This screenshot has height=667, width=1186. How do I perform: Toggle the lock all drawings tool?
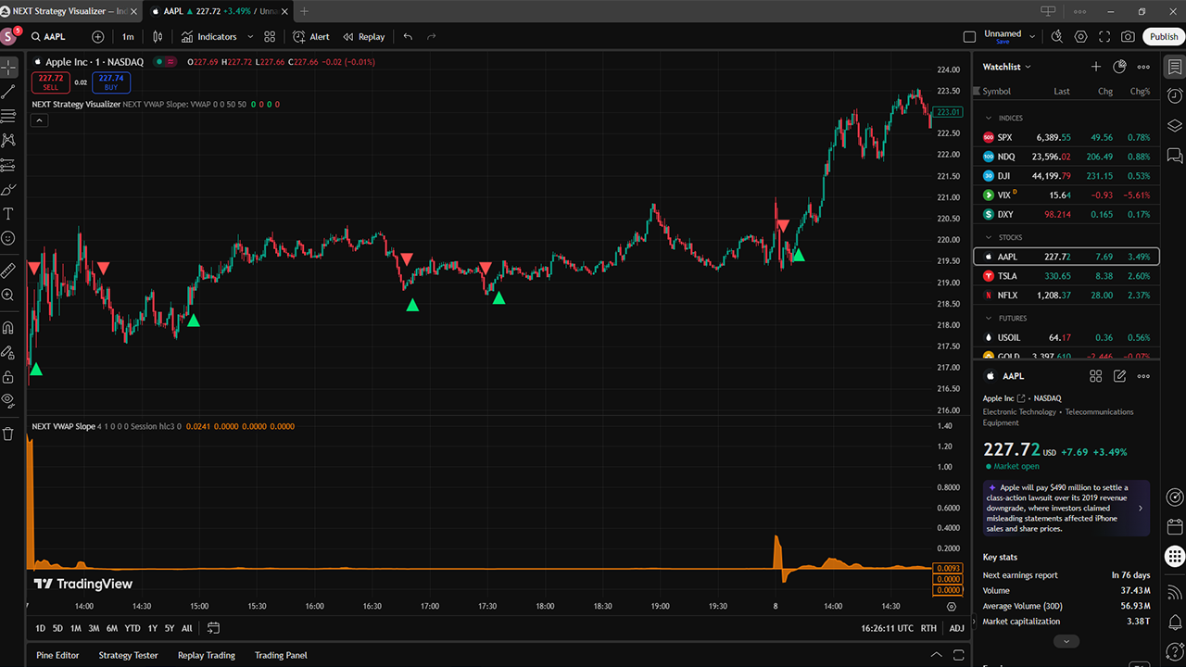click(8, 376)
